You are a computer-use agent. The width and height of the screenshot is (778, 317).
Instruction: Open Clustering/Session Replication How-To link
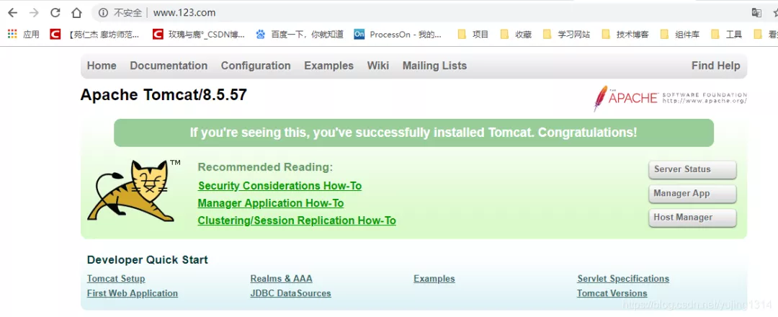(297, 220)
